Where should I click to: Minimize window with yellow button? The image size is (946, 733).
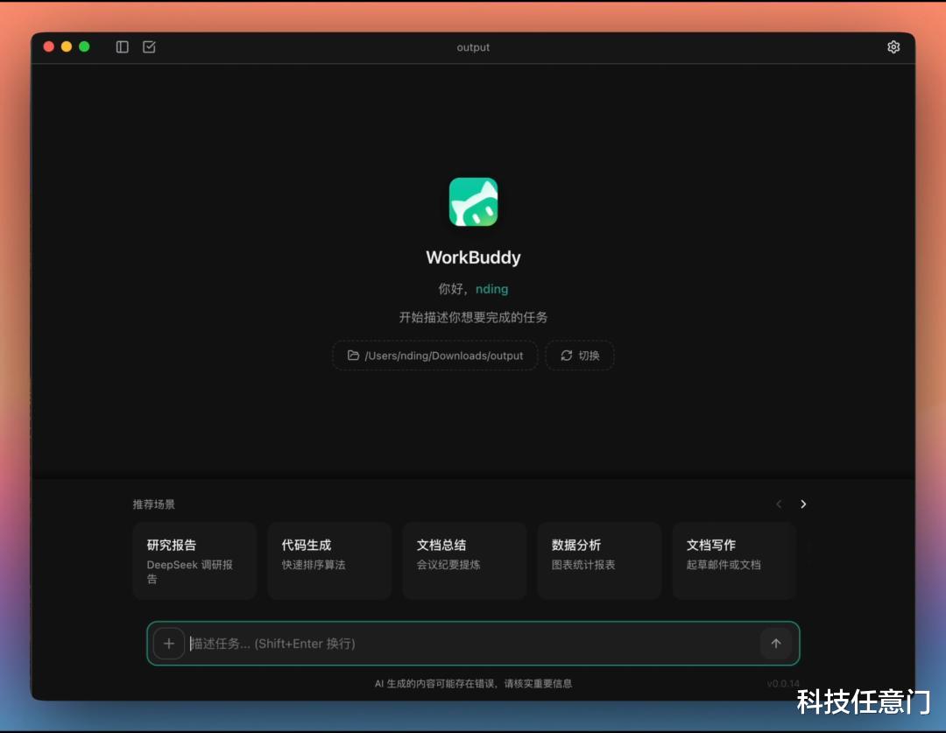[67, 46]
